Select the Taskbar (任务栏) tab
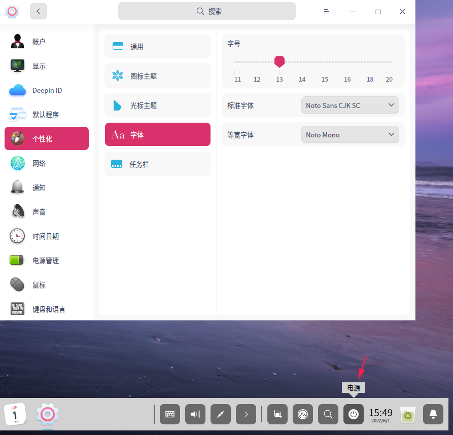The height and width of the screenshot is (435, 453). click(157, 163)
